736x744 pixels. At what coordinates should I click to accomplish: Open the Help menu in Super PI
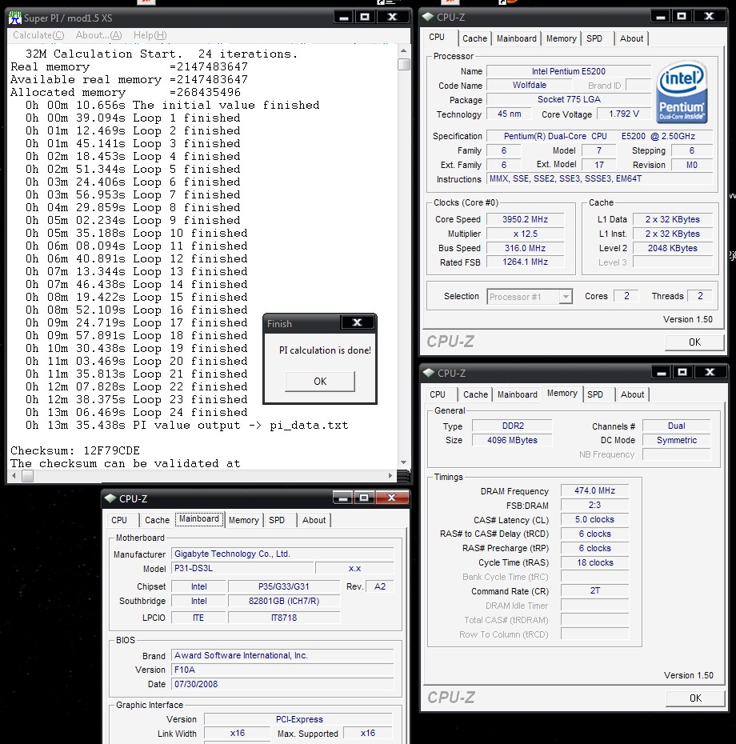tap(150, 35)
